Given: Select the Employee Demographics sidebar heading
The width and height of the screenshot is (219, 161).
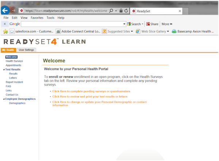Looking at the screenshot, I should pos(20,99).
